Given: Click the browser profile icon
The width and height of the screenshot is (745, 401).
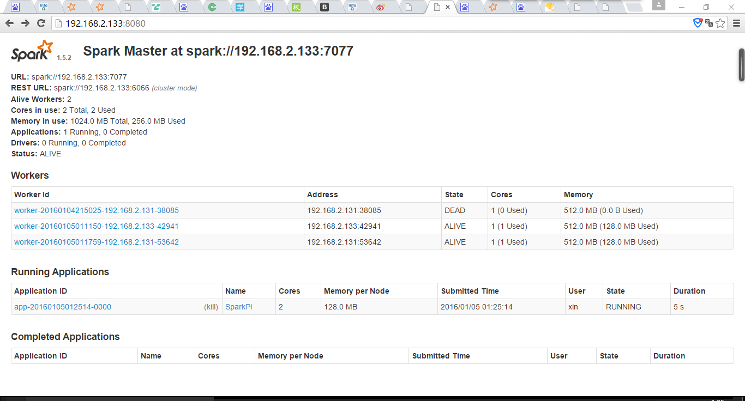Looking at the screenshot, I should pos(658,7).
